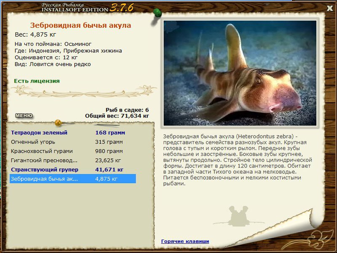This screenshot has width=337, height=253.
Task: Click the 168 грамм weight value
Action: pyautogui.click(x=110, y=133)
